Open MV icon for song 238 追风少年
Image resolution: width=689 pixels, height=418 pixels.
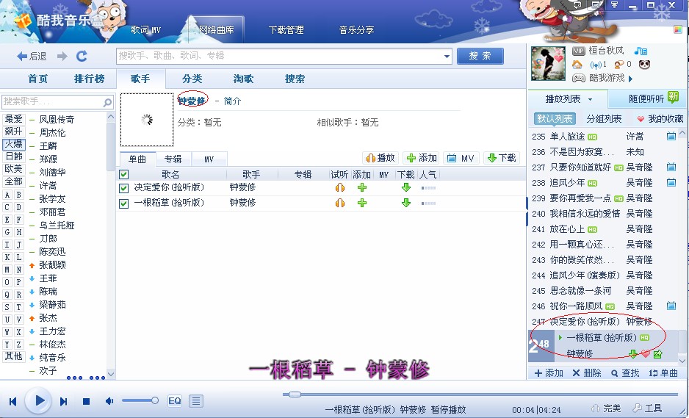(x=671, y=182)
